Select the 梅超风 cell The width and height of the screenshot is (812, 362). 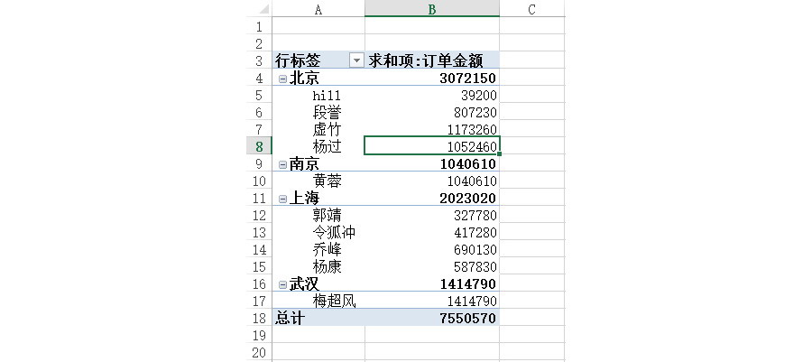coord(318,301)
